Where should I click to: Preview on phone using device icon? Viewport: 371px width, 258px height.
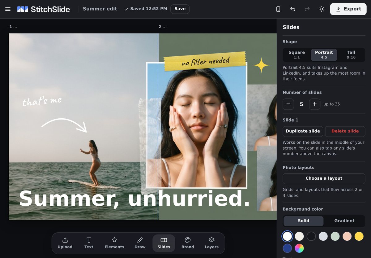point(278,9)
